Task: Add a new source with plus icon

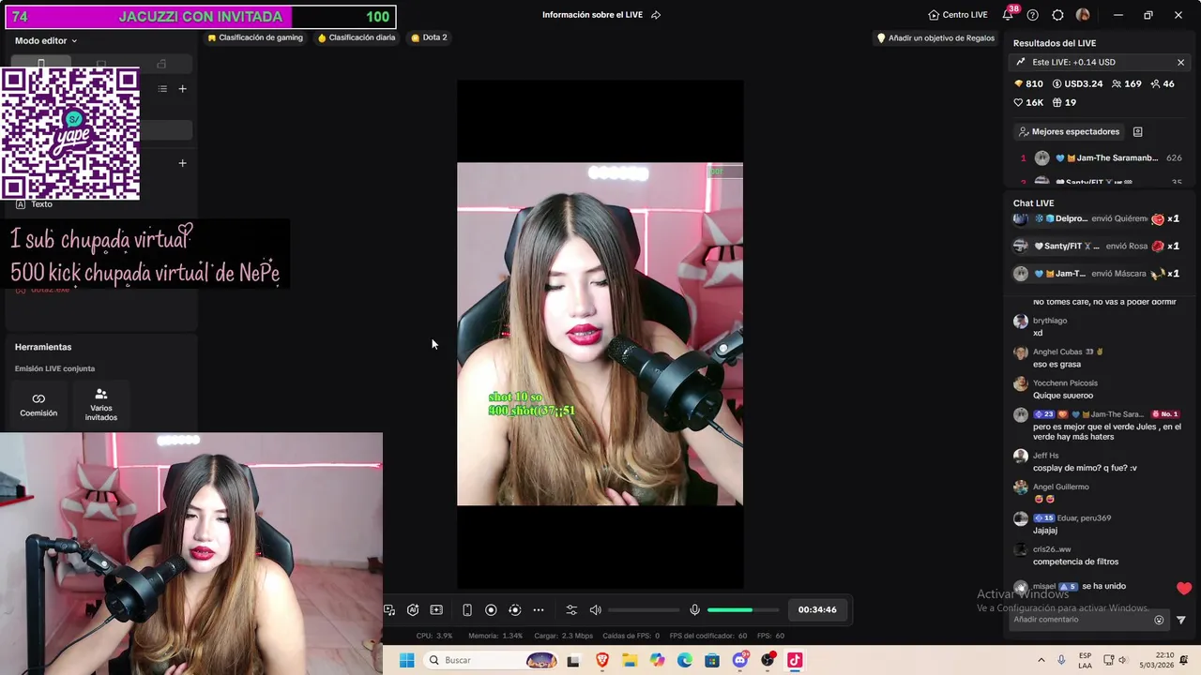Action: point(183,163)
